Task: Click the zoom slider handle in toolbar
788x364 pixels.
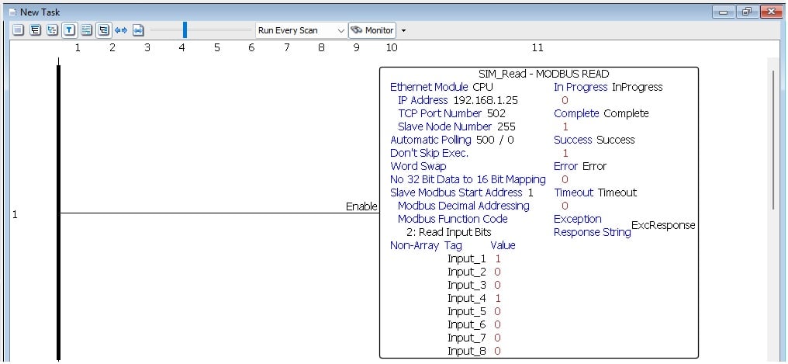Action: [x=185, y=29]
